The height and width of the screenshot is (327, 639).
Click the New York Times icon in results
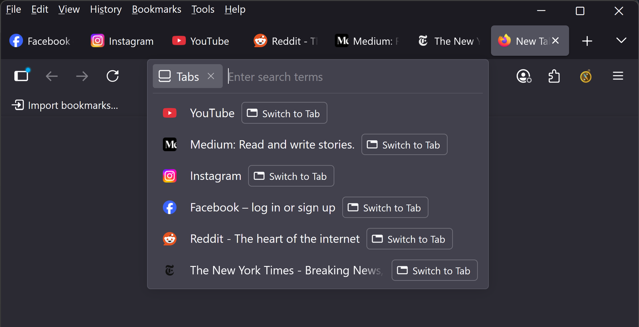click(170, 270)
